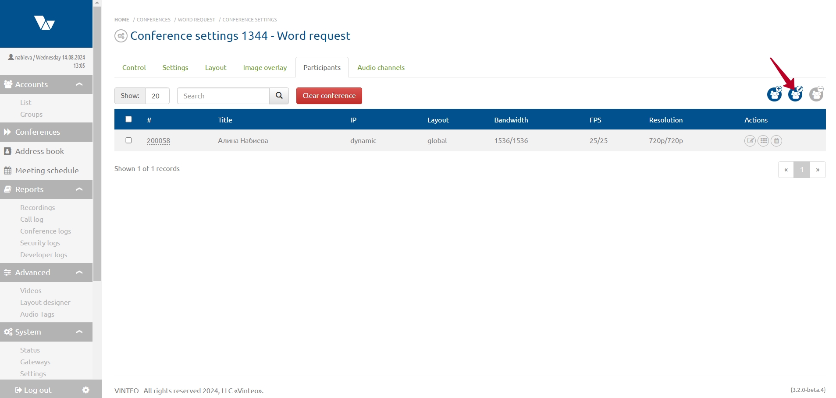The height and width of the screenshot is (398, 836).
Task: Open participant link 200058
Action: point(158,141)
